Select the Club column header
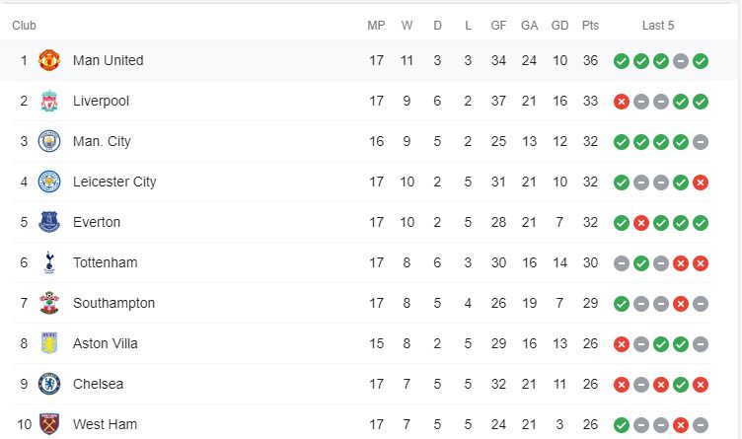 [x=24, y=26]
